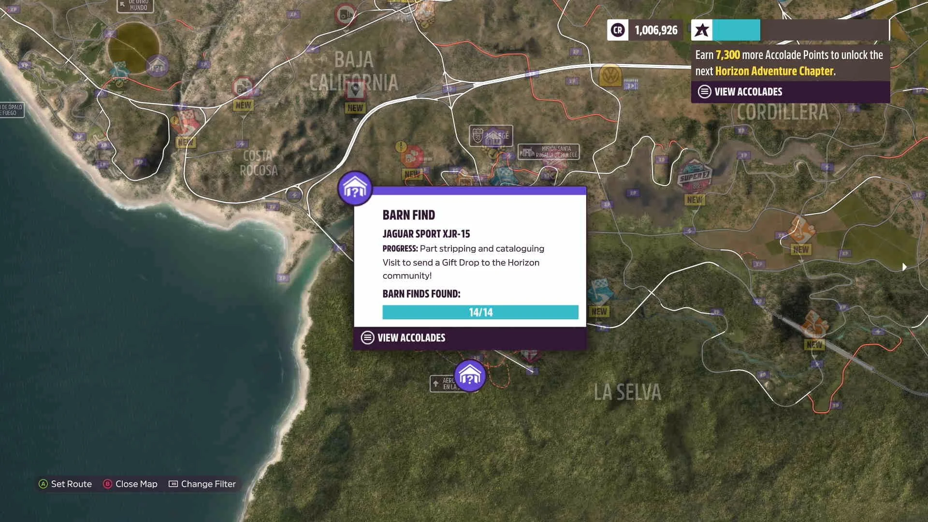Click the yellow circular zone on the map
The height and width of the screenshot is (522, 928).
coord(133,48)
